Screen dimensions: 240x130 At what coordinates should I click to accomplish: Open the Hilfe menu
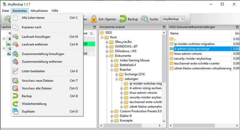(55, 11)
